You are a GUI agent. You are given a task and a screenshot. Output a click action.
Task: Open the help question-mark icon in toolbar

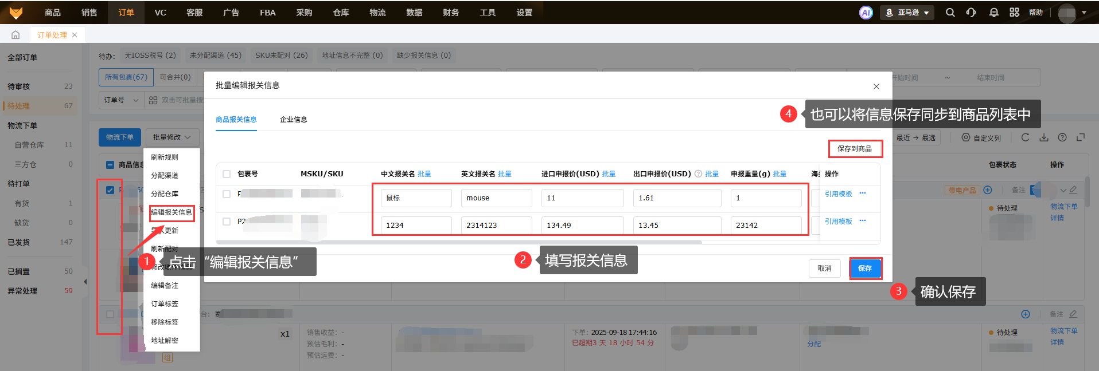tap(1062, 137)
